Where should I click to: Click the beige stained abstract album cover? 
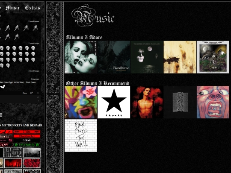click(180, 57)
